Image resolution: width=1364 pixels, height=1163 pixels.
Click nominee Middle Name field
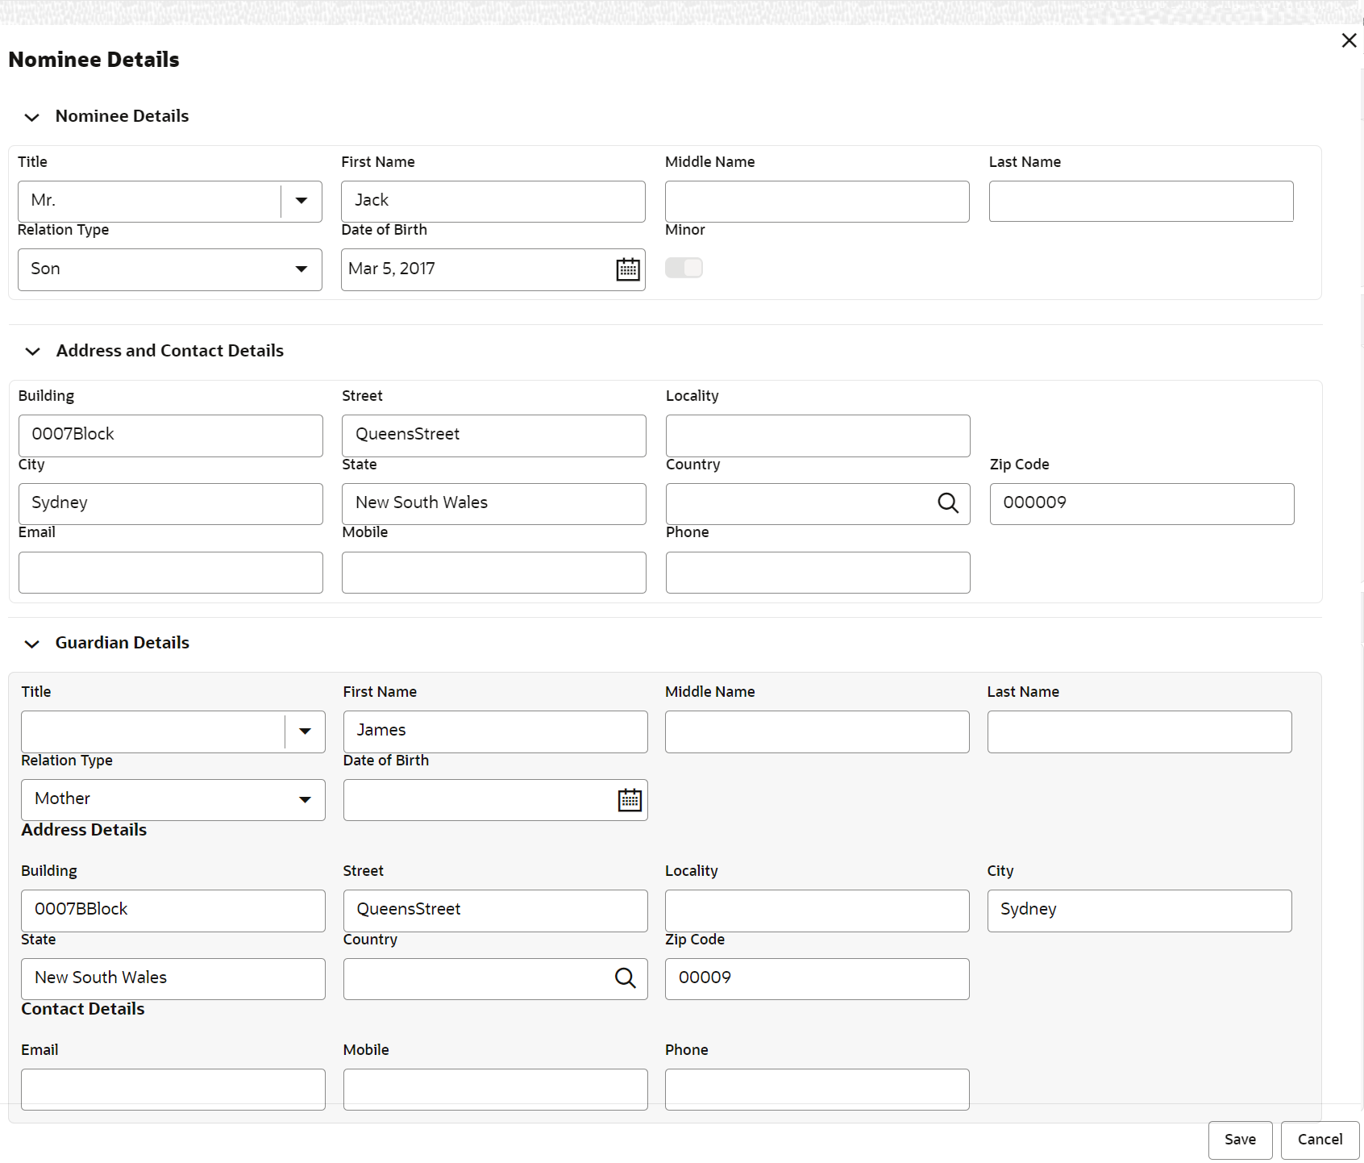tap(817, 202)
